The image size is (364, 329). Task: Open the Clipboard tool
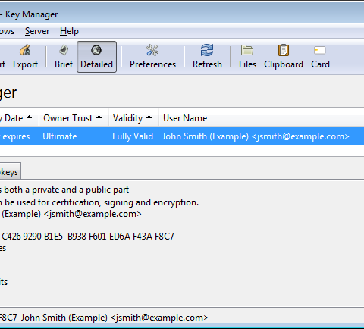284,57
